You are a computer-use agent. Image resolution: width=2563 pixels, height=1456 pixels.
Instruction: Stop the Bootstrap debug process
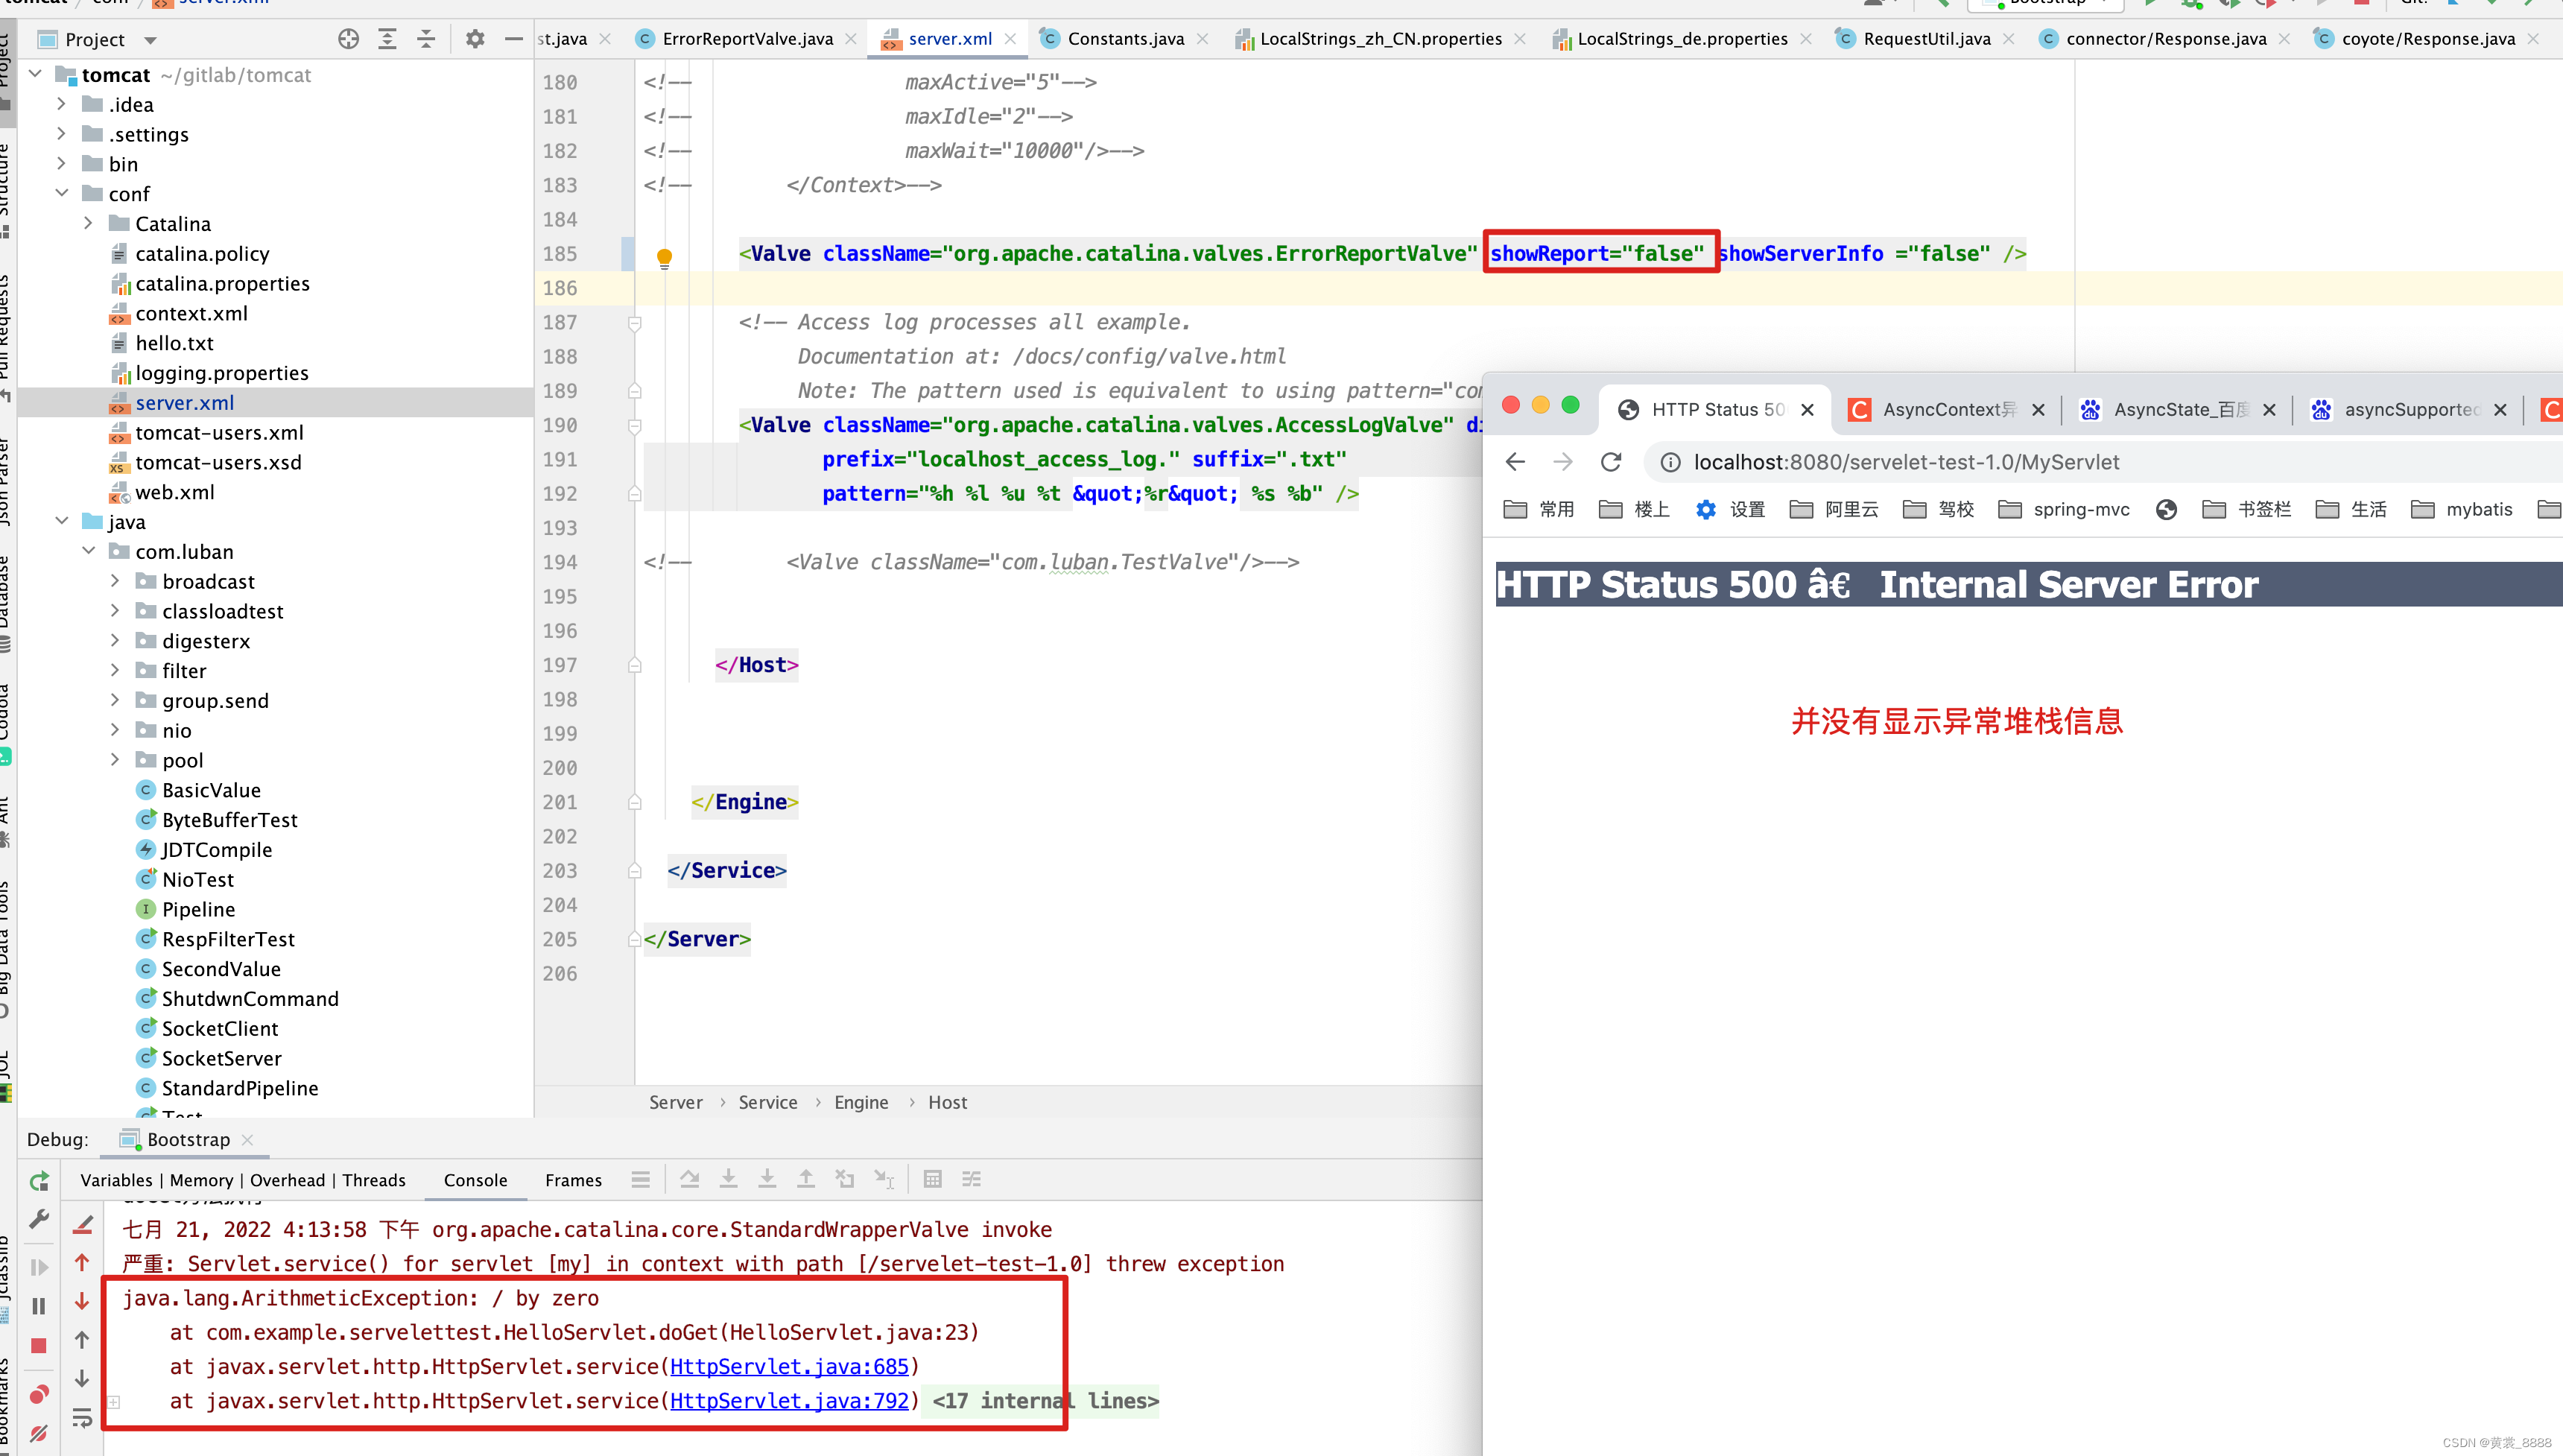click(39, 1346)
